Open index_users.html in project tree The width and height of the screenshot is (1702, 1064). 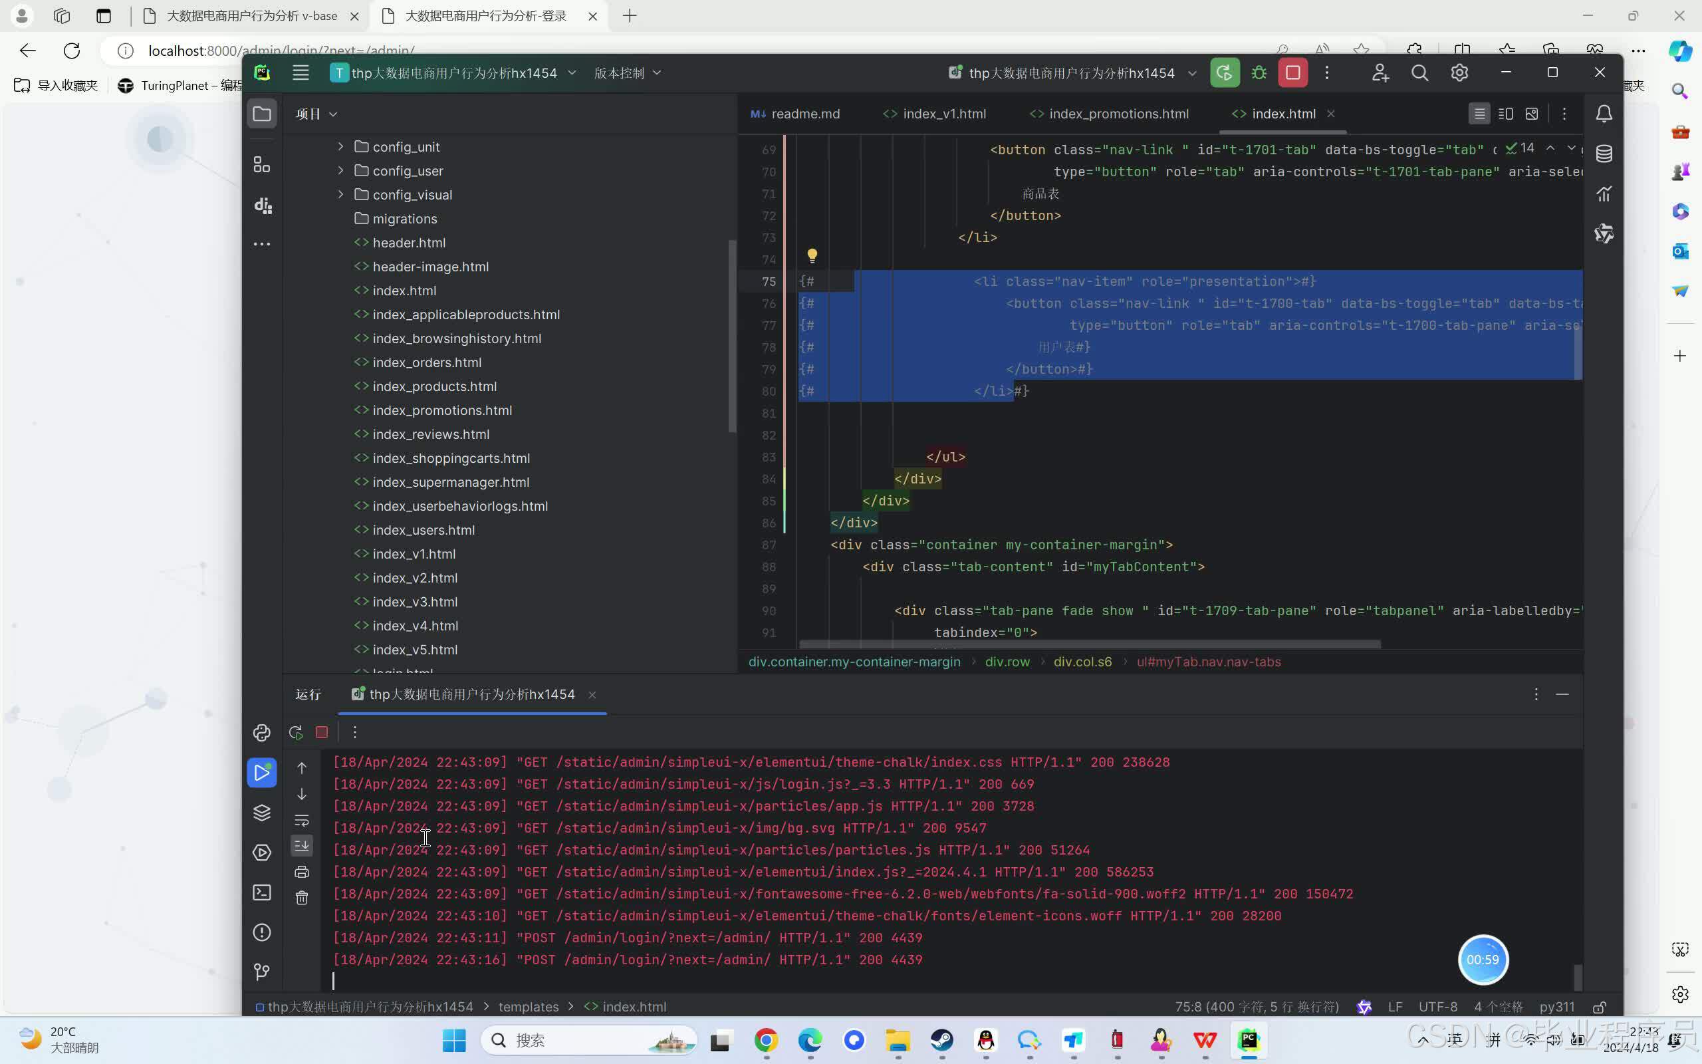(x=424, y=530)
